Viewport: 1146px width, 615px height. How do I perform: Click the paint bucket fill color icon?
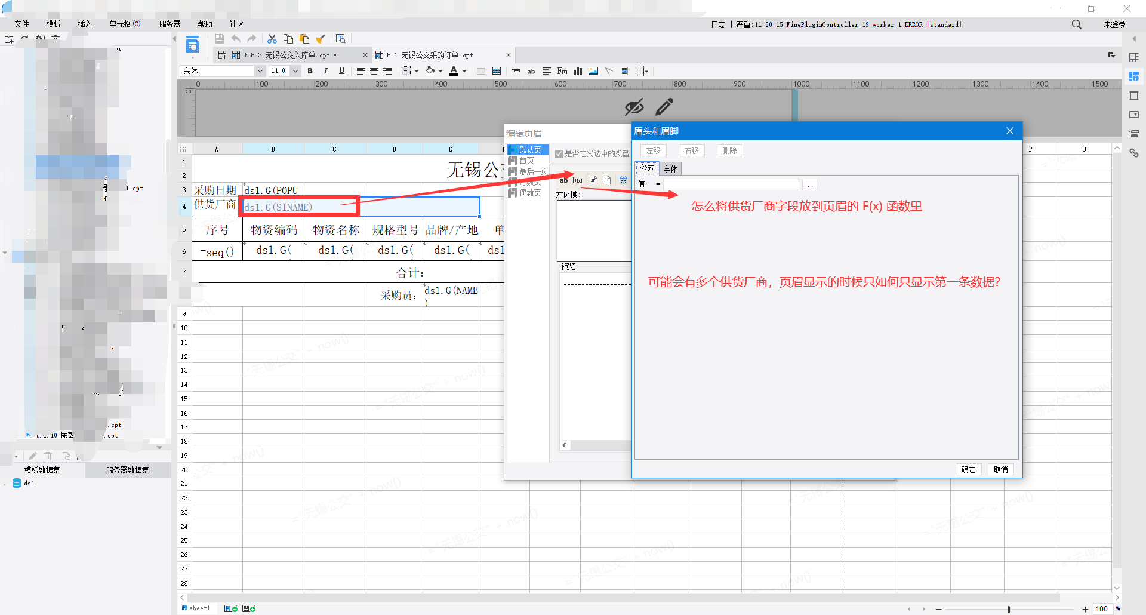(x=430, y=71)
